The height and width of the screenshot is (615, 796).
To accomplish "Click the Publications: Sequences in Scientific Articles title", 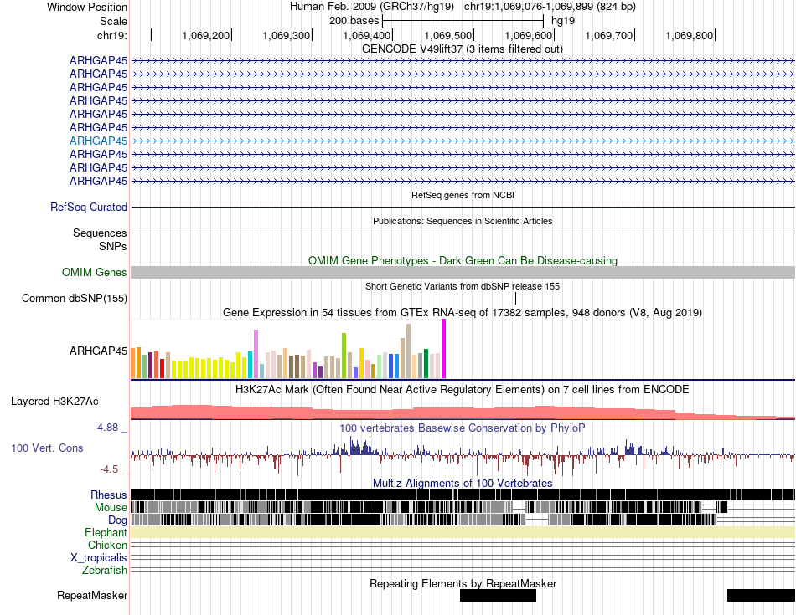I will pyautogui.click(x=463, y=221).
